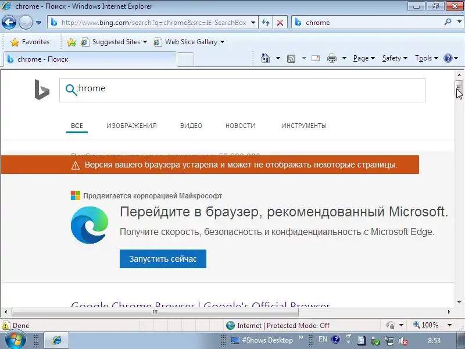
Task: Open Suggested Sites dropdown
Action: pos(114,42)
